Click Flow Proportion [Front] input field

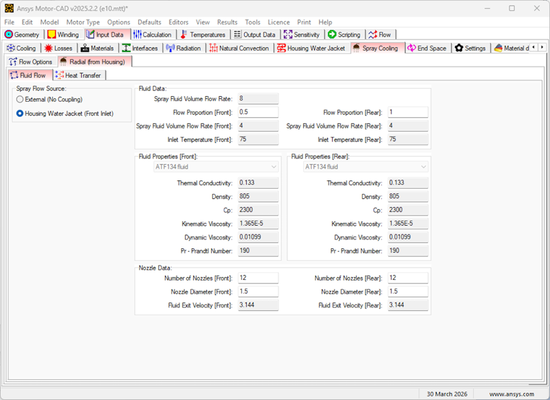(258, 113)
